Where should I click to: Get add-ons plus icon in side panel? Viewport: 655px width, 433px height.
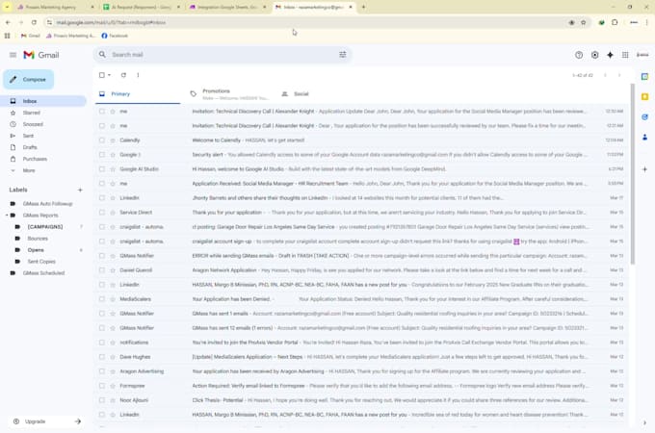[644, 169]
